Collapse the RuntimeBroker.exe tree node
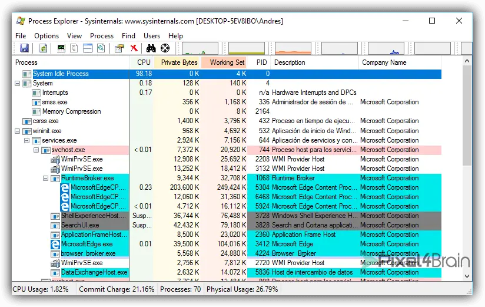Screen dimensions: 485x307 pos(45,179)
